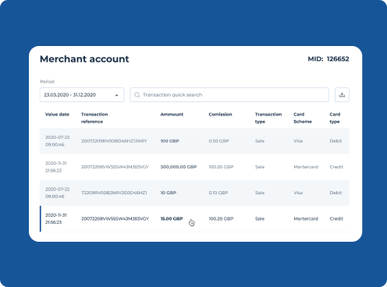Click the 10 GBP amount cell
The image size is (387, 287).
(169, 193)
